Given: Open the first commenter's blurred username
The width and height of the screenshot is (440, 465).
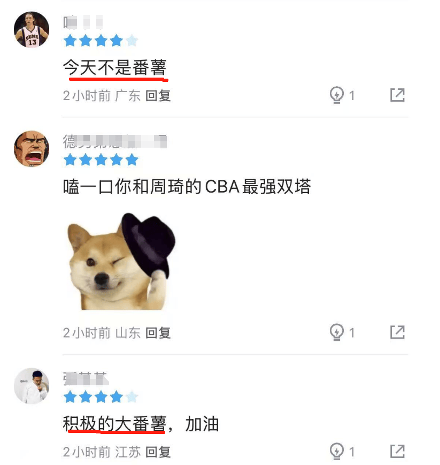Looking at the screenshot, I should (x=83, y=22).
